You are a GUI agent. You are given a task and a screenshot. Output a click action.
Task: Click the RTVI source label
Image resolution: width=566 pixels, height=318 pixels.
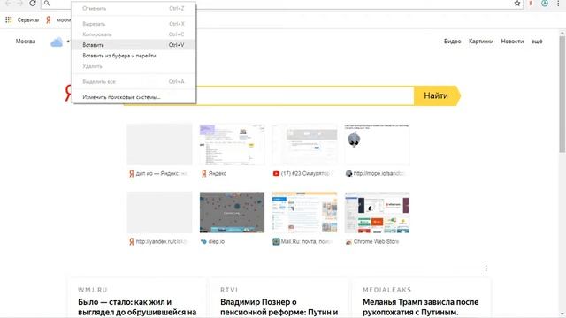229,290
